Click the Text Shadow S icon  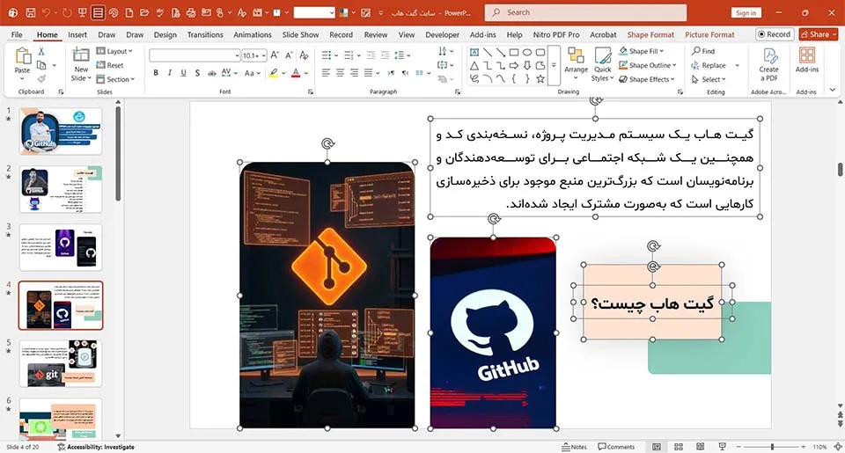pos(197,73)
